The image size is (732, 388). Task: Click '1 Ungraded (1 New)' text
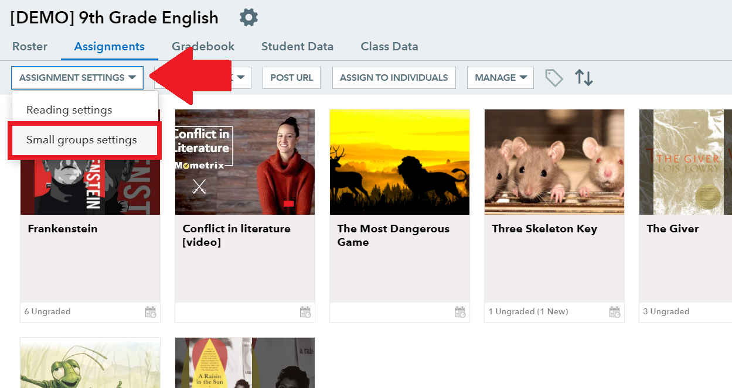coord(529,312)
